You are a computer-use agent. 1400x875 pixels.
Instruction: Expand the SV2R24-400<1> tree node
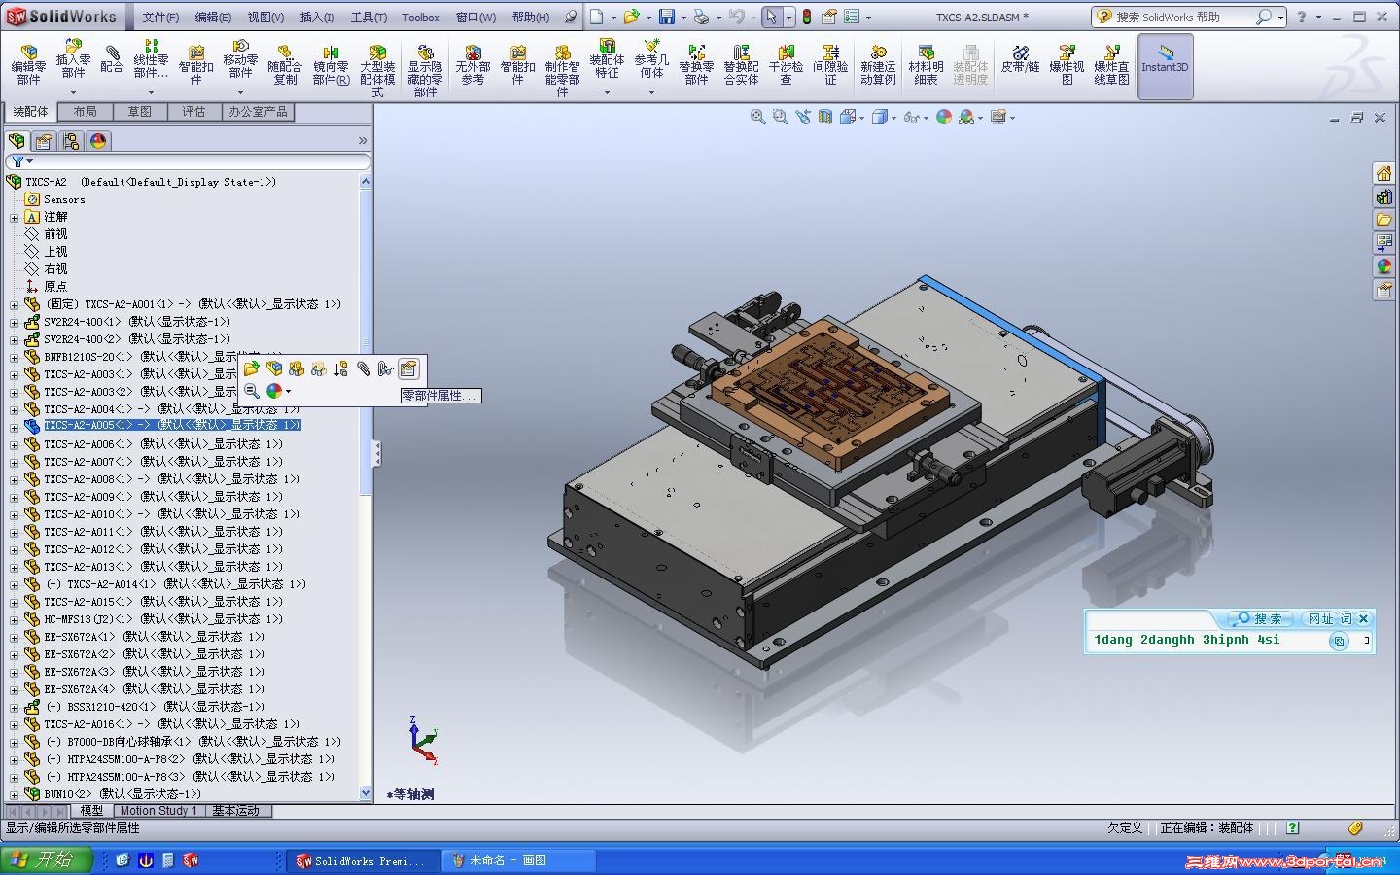coord(15,322)
